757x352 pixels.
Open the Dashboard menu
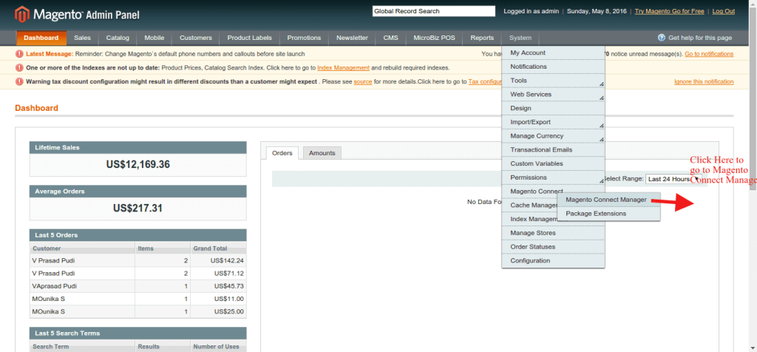click(41, 38)
